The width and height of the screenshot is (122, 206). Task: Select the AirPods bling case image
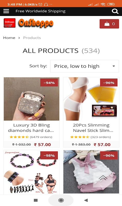point(31,99)
